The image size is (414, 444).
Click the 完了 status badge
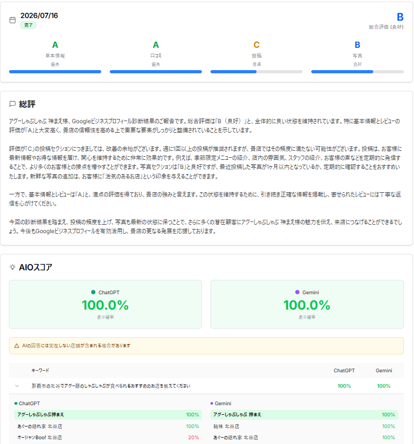[28, 25]
